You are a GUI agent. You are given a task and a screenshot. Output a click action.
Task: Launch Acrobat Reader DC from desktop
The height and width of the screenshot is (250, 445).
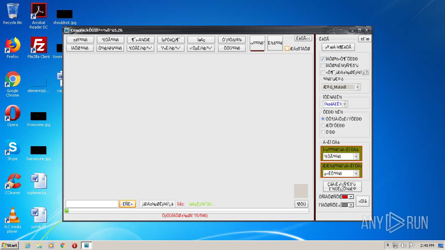[39, 16]
